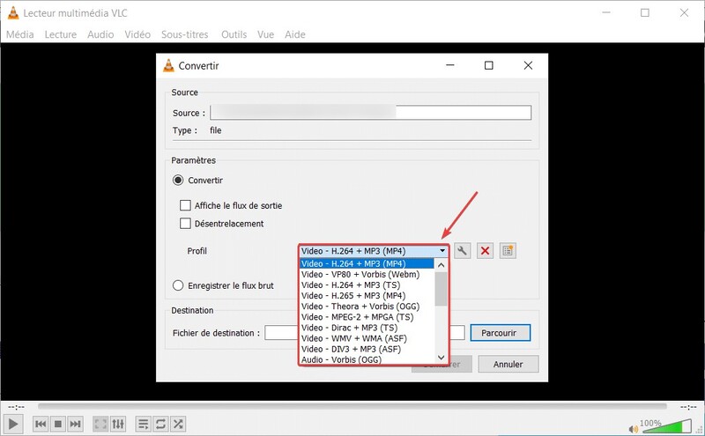Show the playlist panel

143,424
